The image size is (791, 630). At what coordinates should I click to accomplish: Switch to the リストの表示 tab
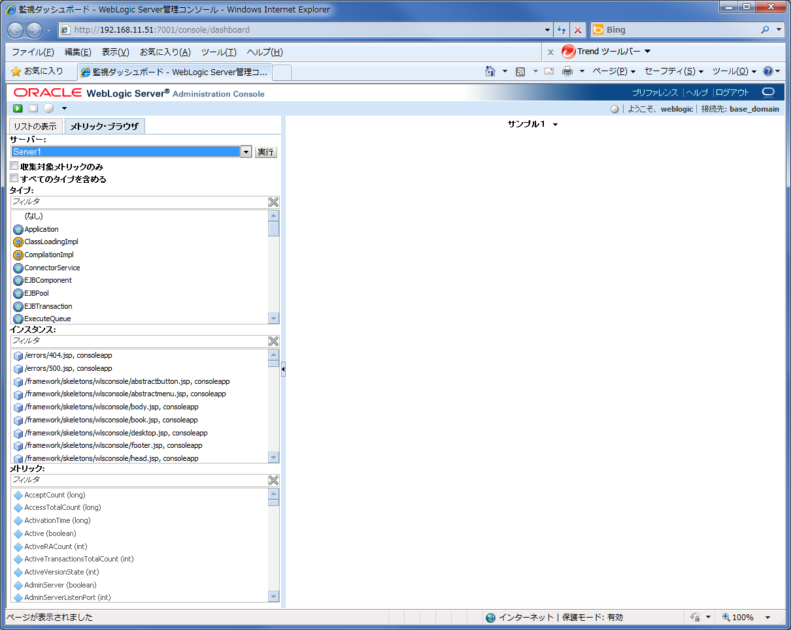tap(35, 127)
